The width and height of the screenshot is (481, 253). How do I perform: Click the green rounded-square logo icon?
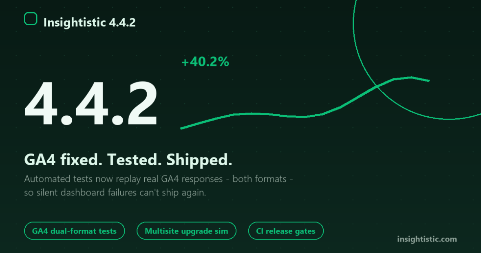(31, 19)
